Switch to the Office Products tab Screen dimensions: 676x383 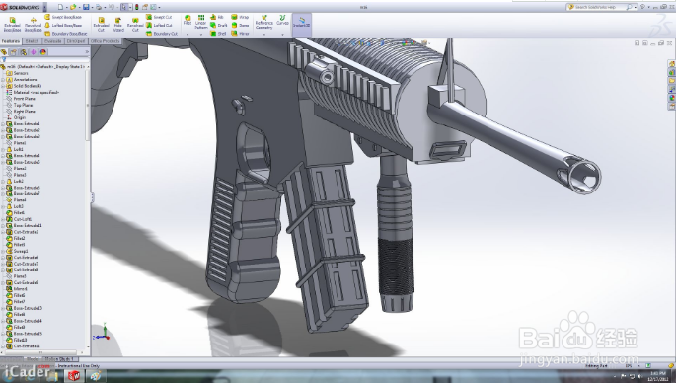[x=106, y=41]
